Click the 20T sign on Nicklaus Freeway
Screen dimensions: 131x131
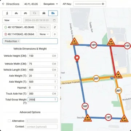[x=96, y=79]
